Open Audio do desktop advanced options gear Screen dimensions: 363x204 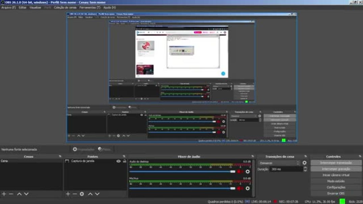click(x=248, y=171)
